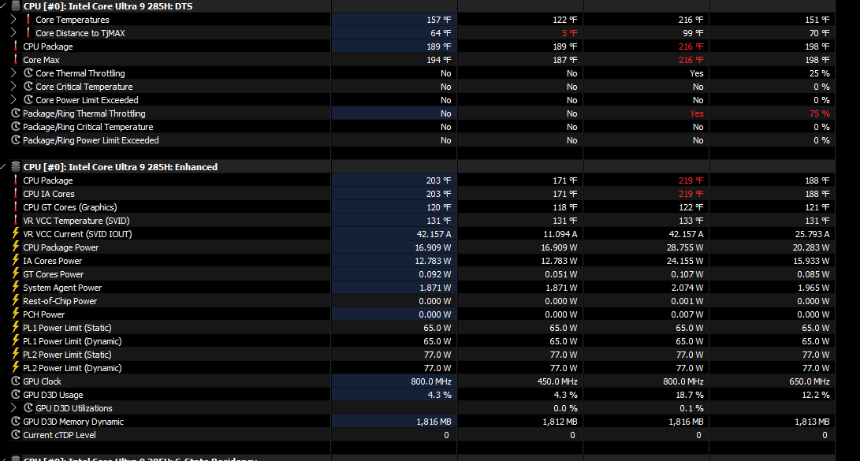Collapse the CPU Enhanced sensor section
This screenshot has width=860, height=461.
[x=4, y=167]
